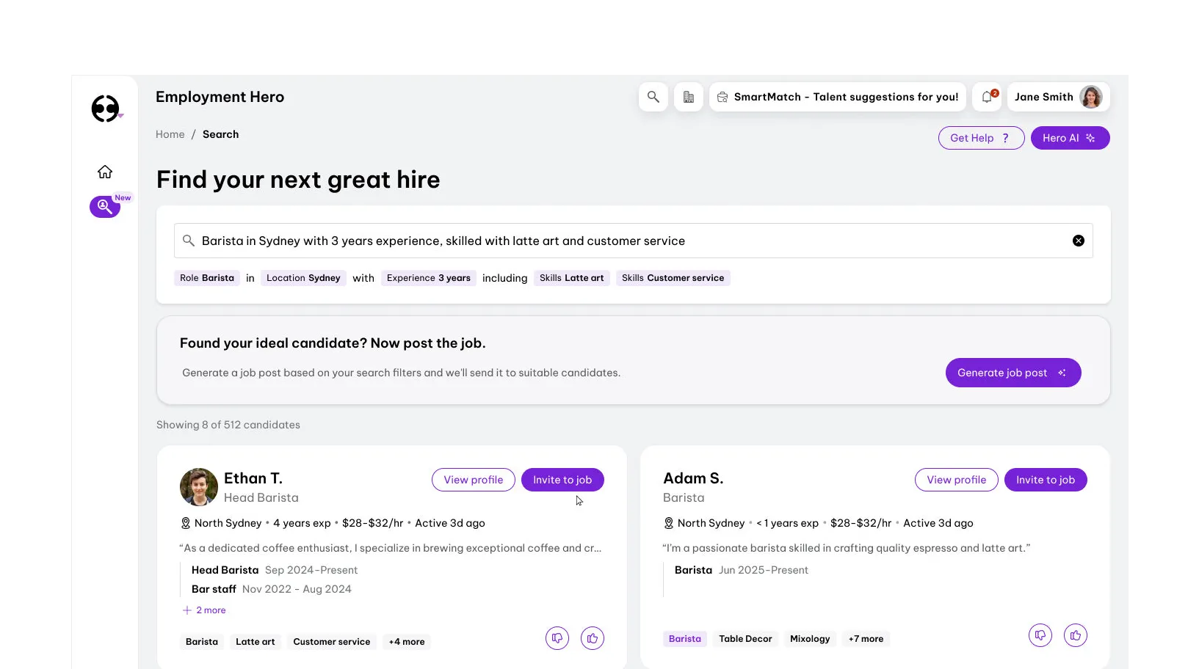Open Jane Smith account menu
Image resolution: width=1199 pixels, height=669 pixels.
[1058, 97]
